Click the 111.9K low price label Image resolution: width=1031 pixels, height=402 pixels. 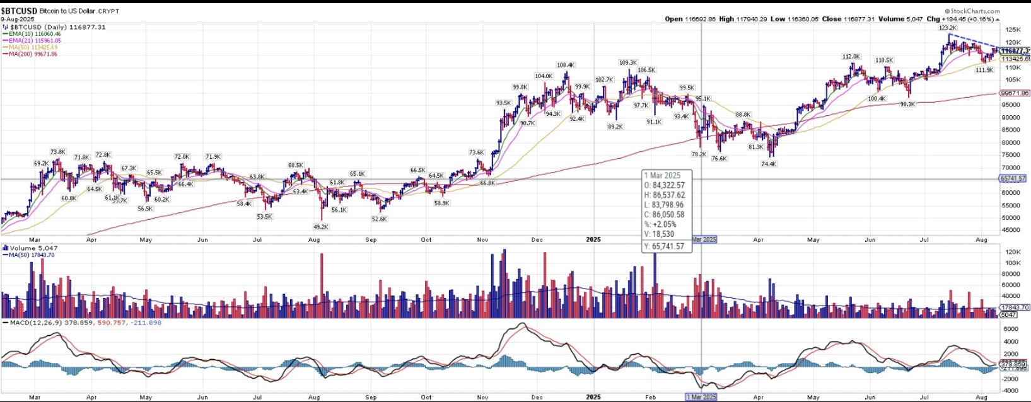tap(984, 70)
